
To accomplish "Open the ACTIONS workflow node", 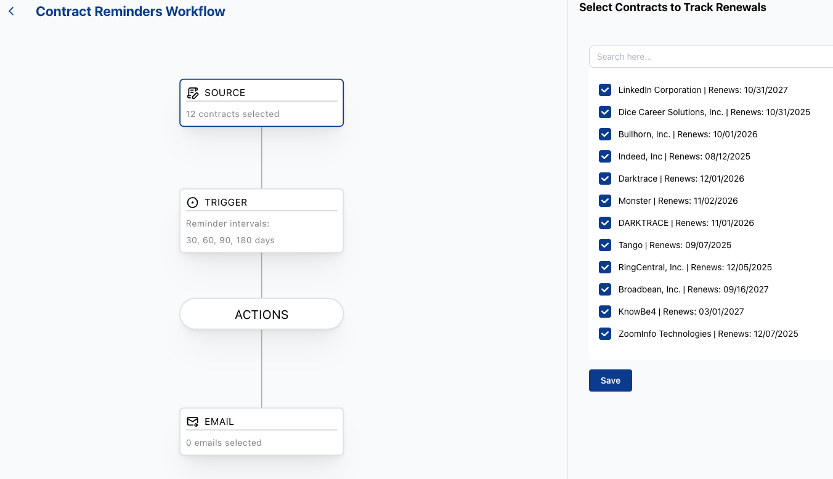I will click(x=261, y=315).
